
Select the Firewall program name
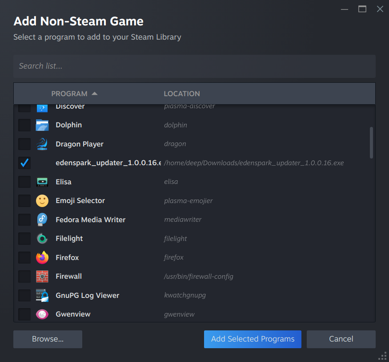(69, 277)
